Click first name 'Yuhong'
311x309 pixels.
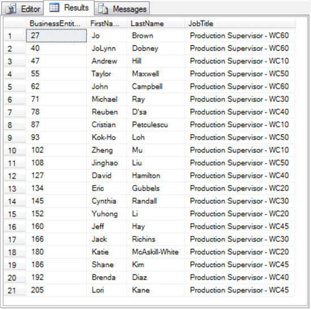click(105, 214)
